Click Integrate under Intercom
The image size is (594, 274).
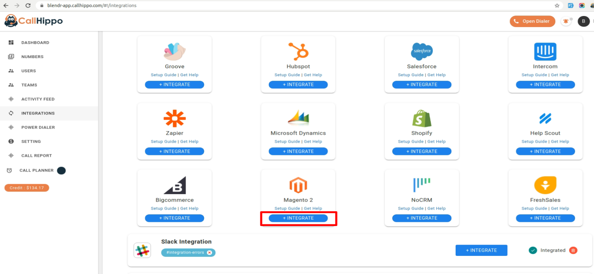click(545, 85)
